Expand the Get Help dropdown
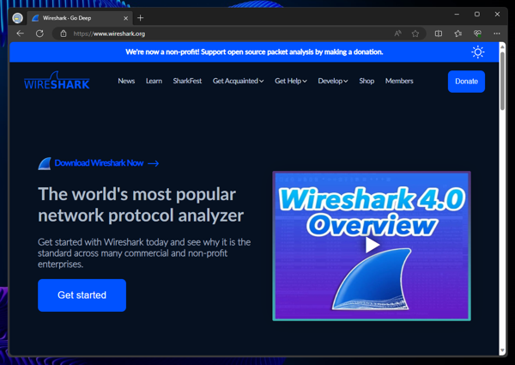 click(291, 81)
